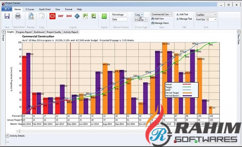Open the S Curves type dropdown
This screenshot has width=242, height=147.
141,20
